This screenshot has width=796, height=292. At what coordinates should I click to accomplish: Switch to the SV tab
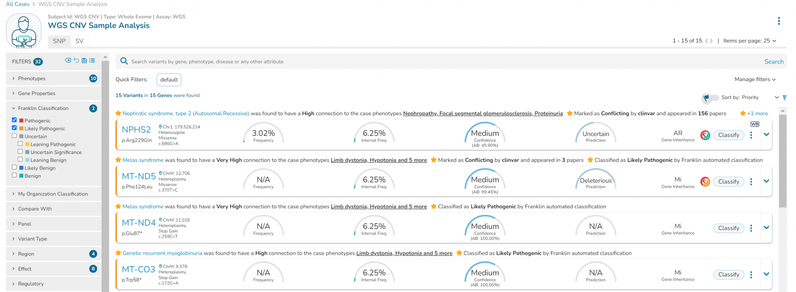pyautogui.click(x=79, y=41)
